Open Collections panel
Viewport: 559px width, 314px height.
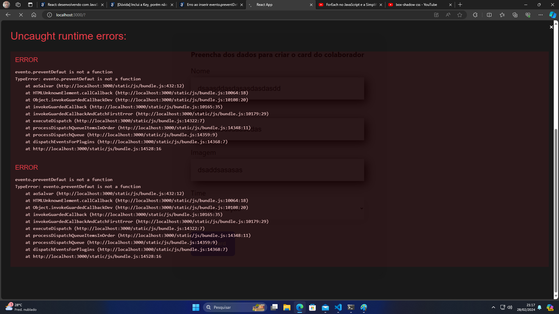[x=515, y=15]
